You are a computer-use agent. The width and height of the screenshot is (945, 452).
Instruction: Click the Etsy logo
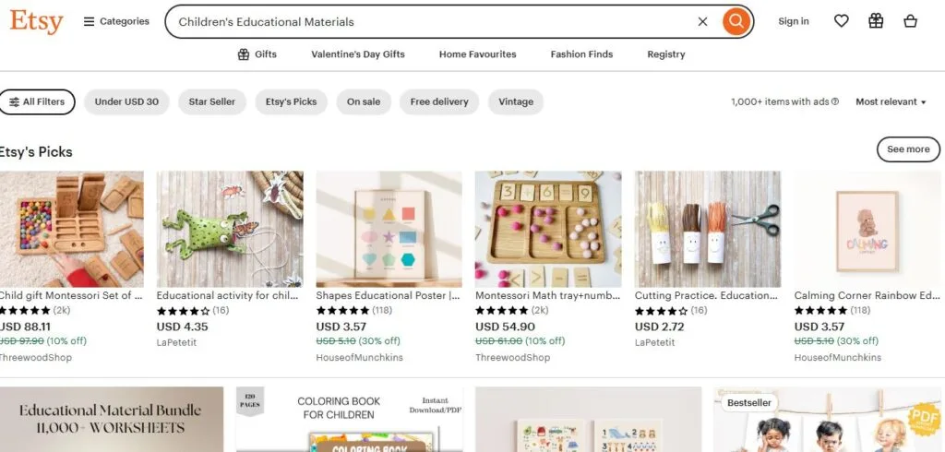coord(37,21)
